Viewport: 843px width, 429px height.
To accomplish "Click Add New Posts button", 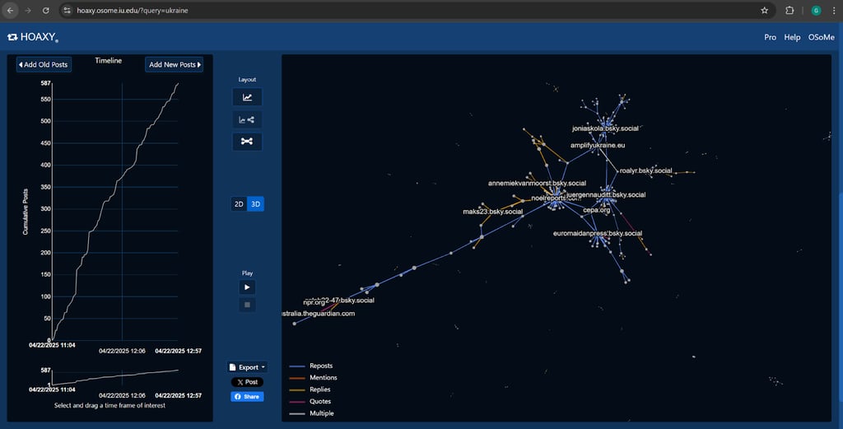I will (175, 64).
